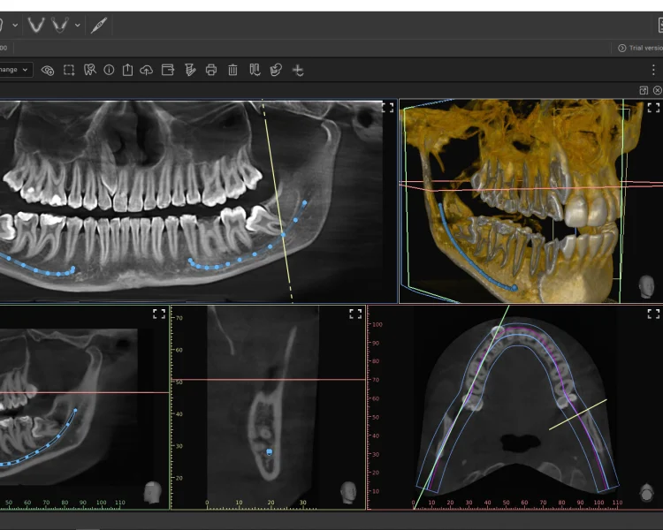Open the three-dot overflow menu
Image resolution: width=663 pixels, height=530 pixels.
pos(653,70)
